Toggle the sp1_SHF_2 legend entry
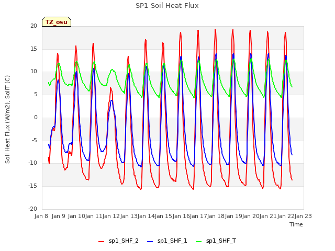335x251 pixels. pos(118,241)
